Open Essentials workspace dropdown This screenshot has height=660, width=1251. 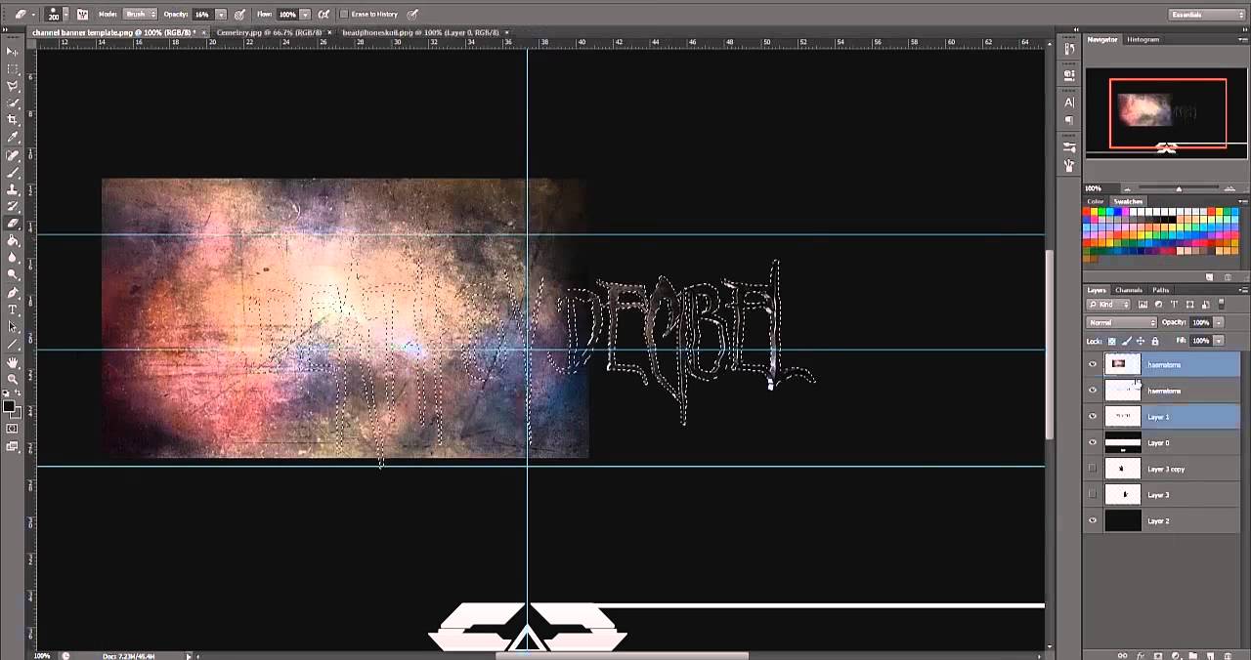1207,15
